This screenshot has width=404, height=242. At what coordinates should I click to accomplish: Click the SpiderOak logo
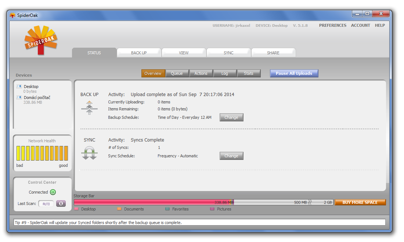[40, 40]
